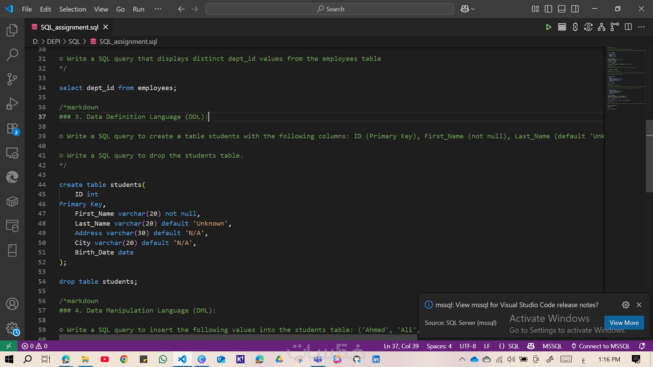Click the View More notification button
Viewport: 653px width, 367px height.
click(624, 322)
